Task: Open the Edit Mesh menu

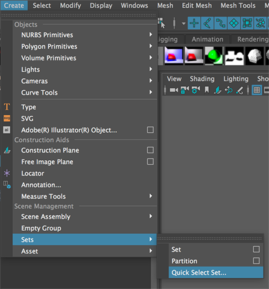Action: click(x=197, y=6)
